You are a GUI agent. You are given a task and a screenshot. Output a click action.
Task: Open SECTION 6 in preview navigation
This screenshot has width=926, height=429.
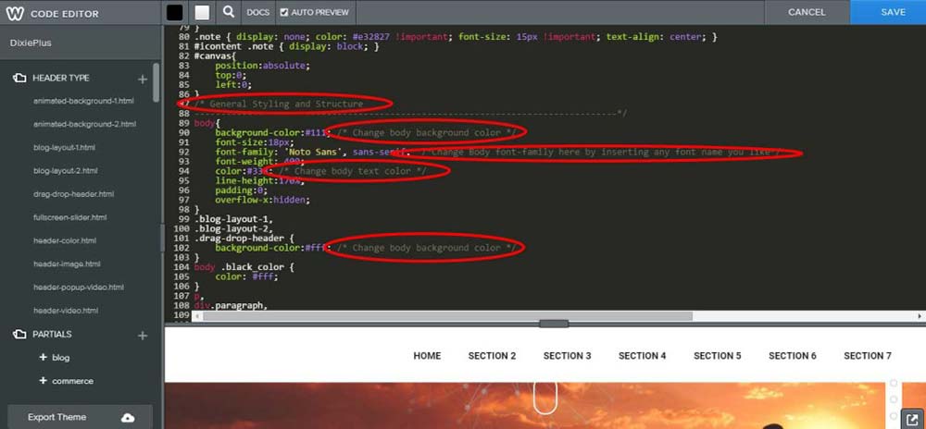(792, 355)
